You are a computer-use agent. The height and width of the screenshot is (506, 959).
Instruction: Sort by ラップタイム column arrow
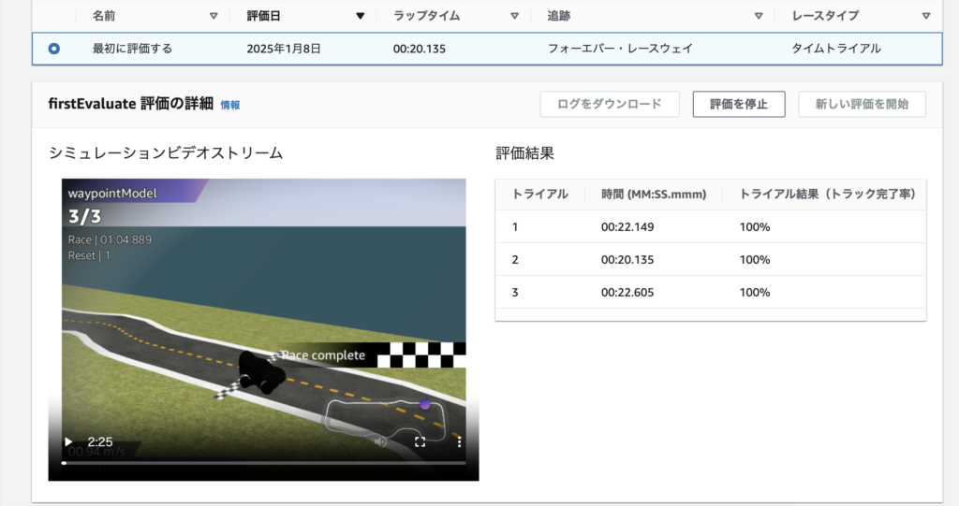click(x=514, y=16)
